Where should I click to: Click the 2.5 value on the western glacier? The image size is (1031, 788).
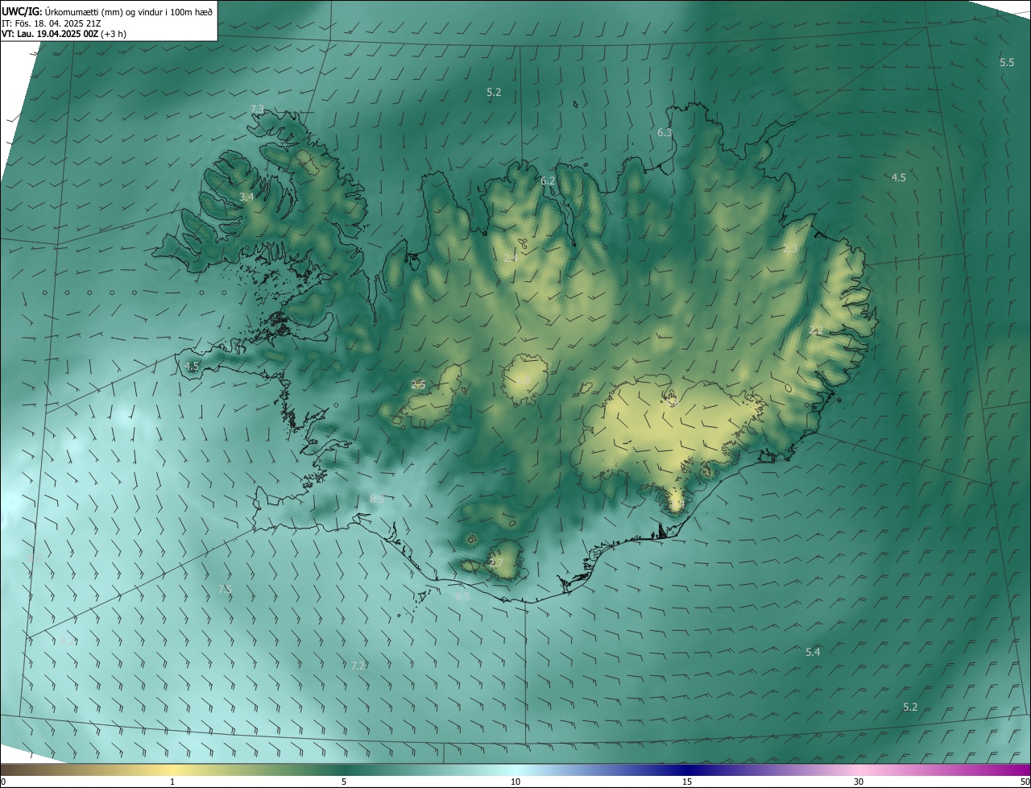[417, 385]
